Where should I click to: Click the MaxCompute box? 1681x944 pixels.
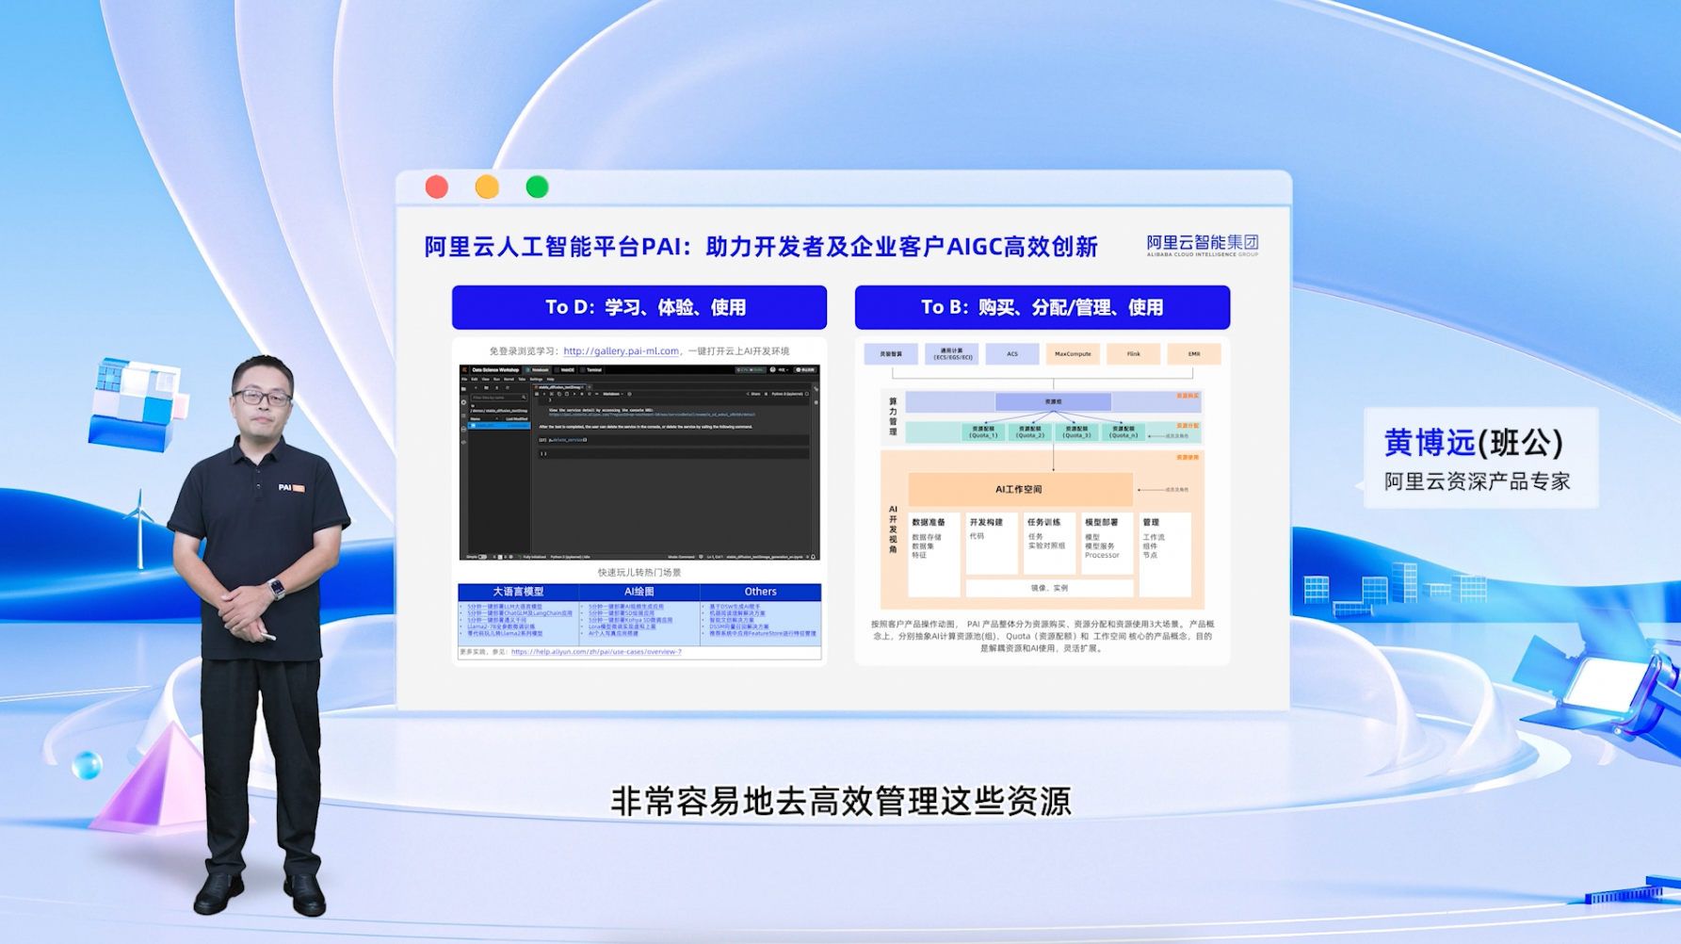1073,354
